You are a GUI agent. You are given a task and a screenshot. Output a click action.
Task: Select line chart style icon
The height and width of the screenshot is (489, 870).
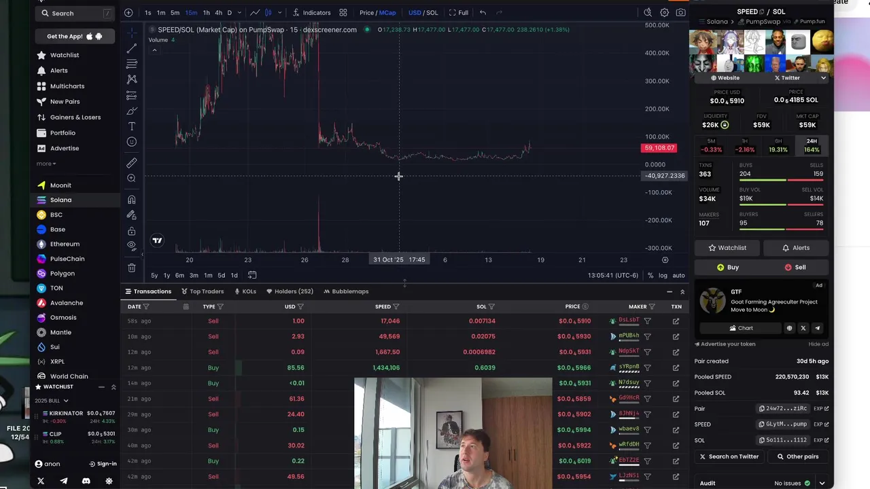click(x=254, y=12)
